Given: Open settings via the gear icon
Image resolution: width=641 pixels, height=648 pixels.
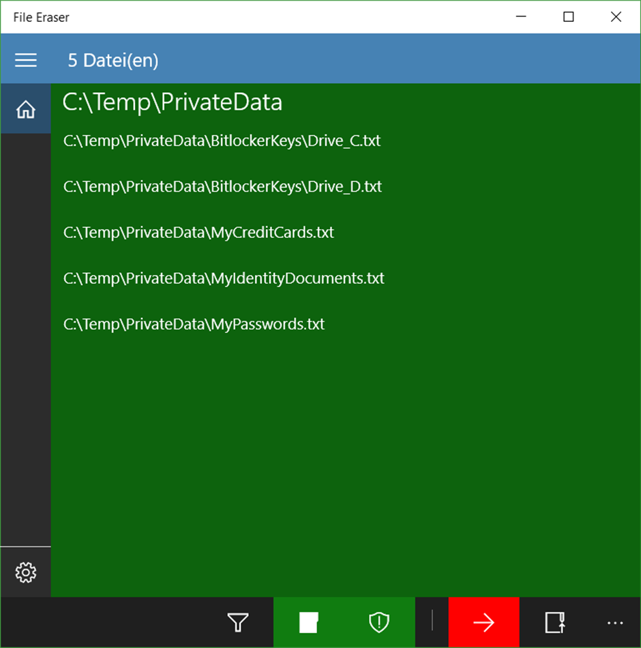Looking at the screenshot, I should 26,572.
